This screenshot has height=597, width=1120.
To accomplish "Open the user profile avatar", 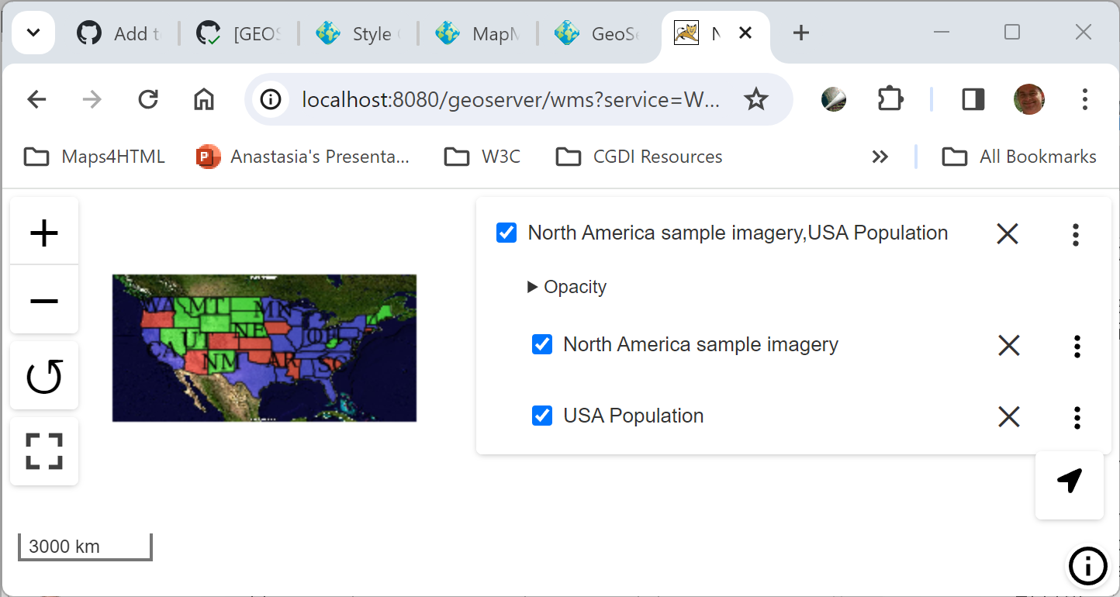I will pyautogui.click(x=1029, y=99).
